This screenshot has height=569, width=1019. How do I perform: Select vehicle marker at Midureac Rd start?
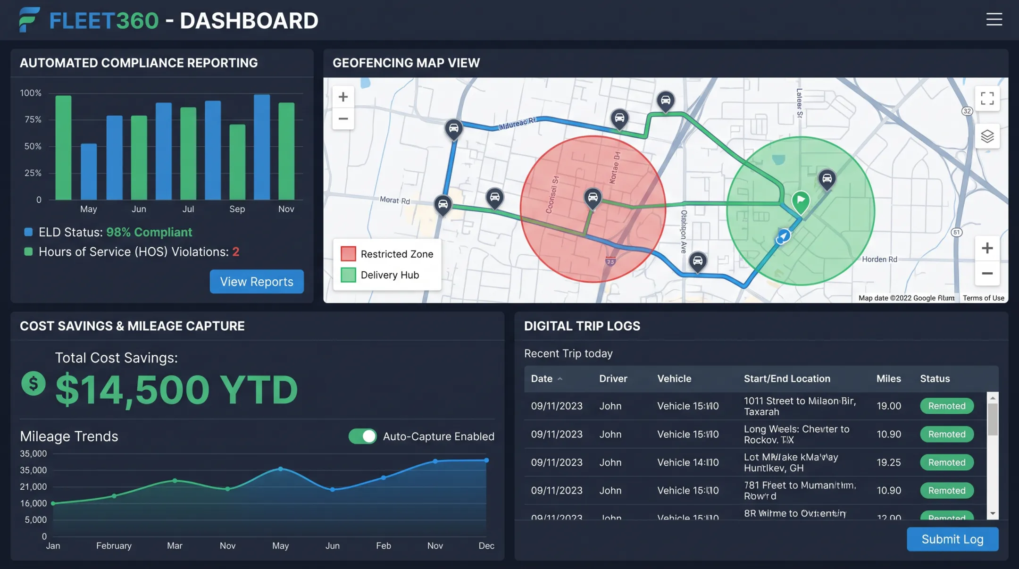click(453, 129)
